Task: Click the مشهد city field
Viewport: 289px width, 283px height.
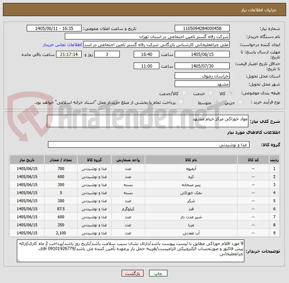Action: 202,84
